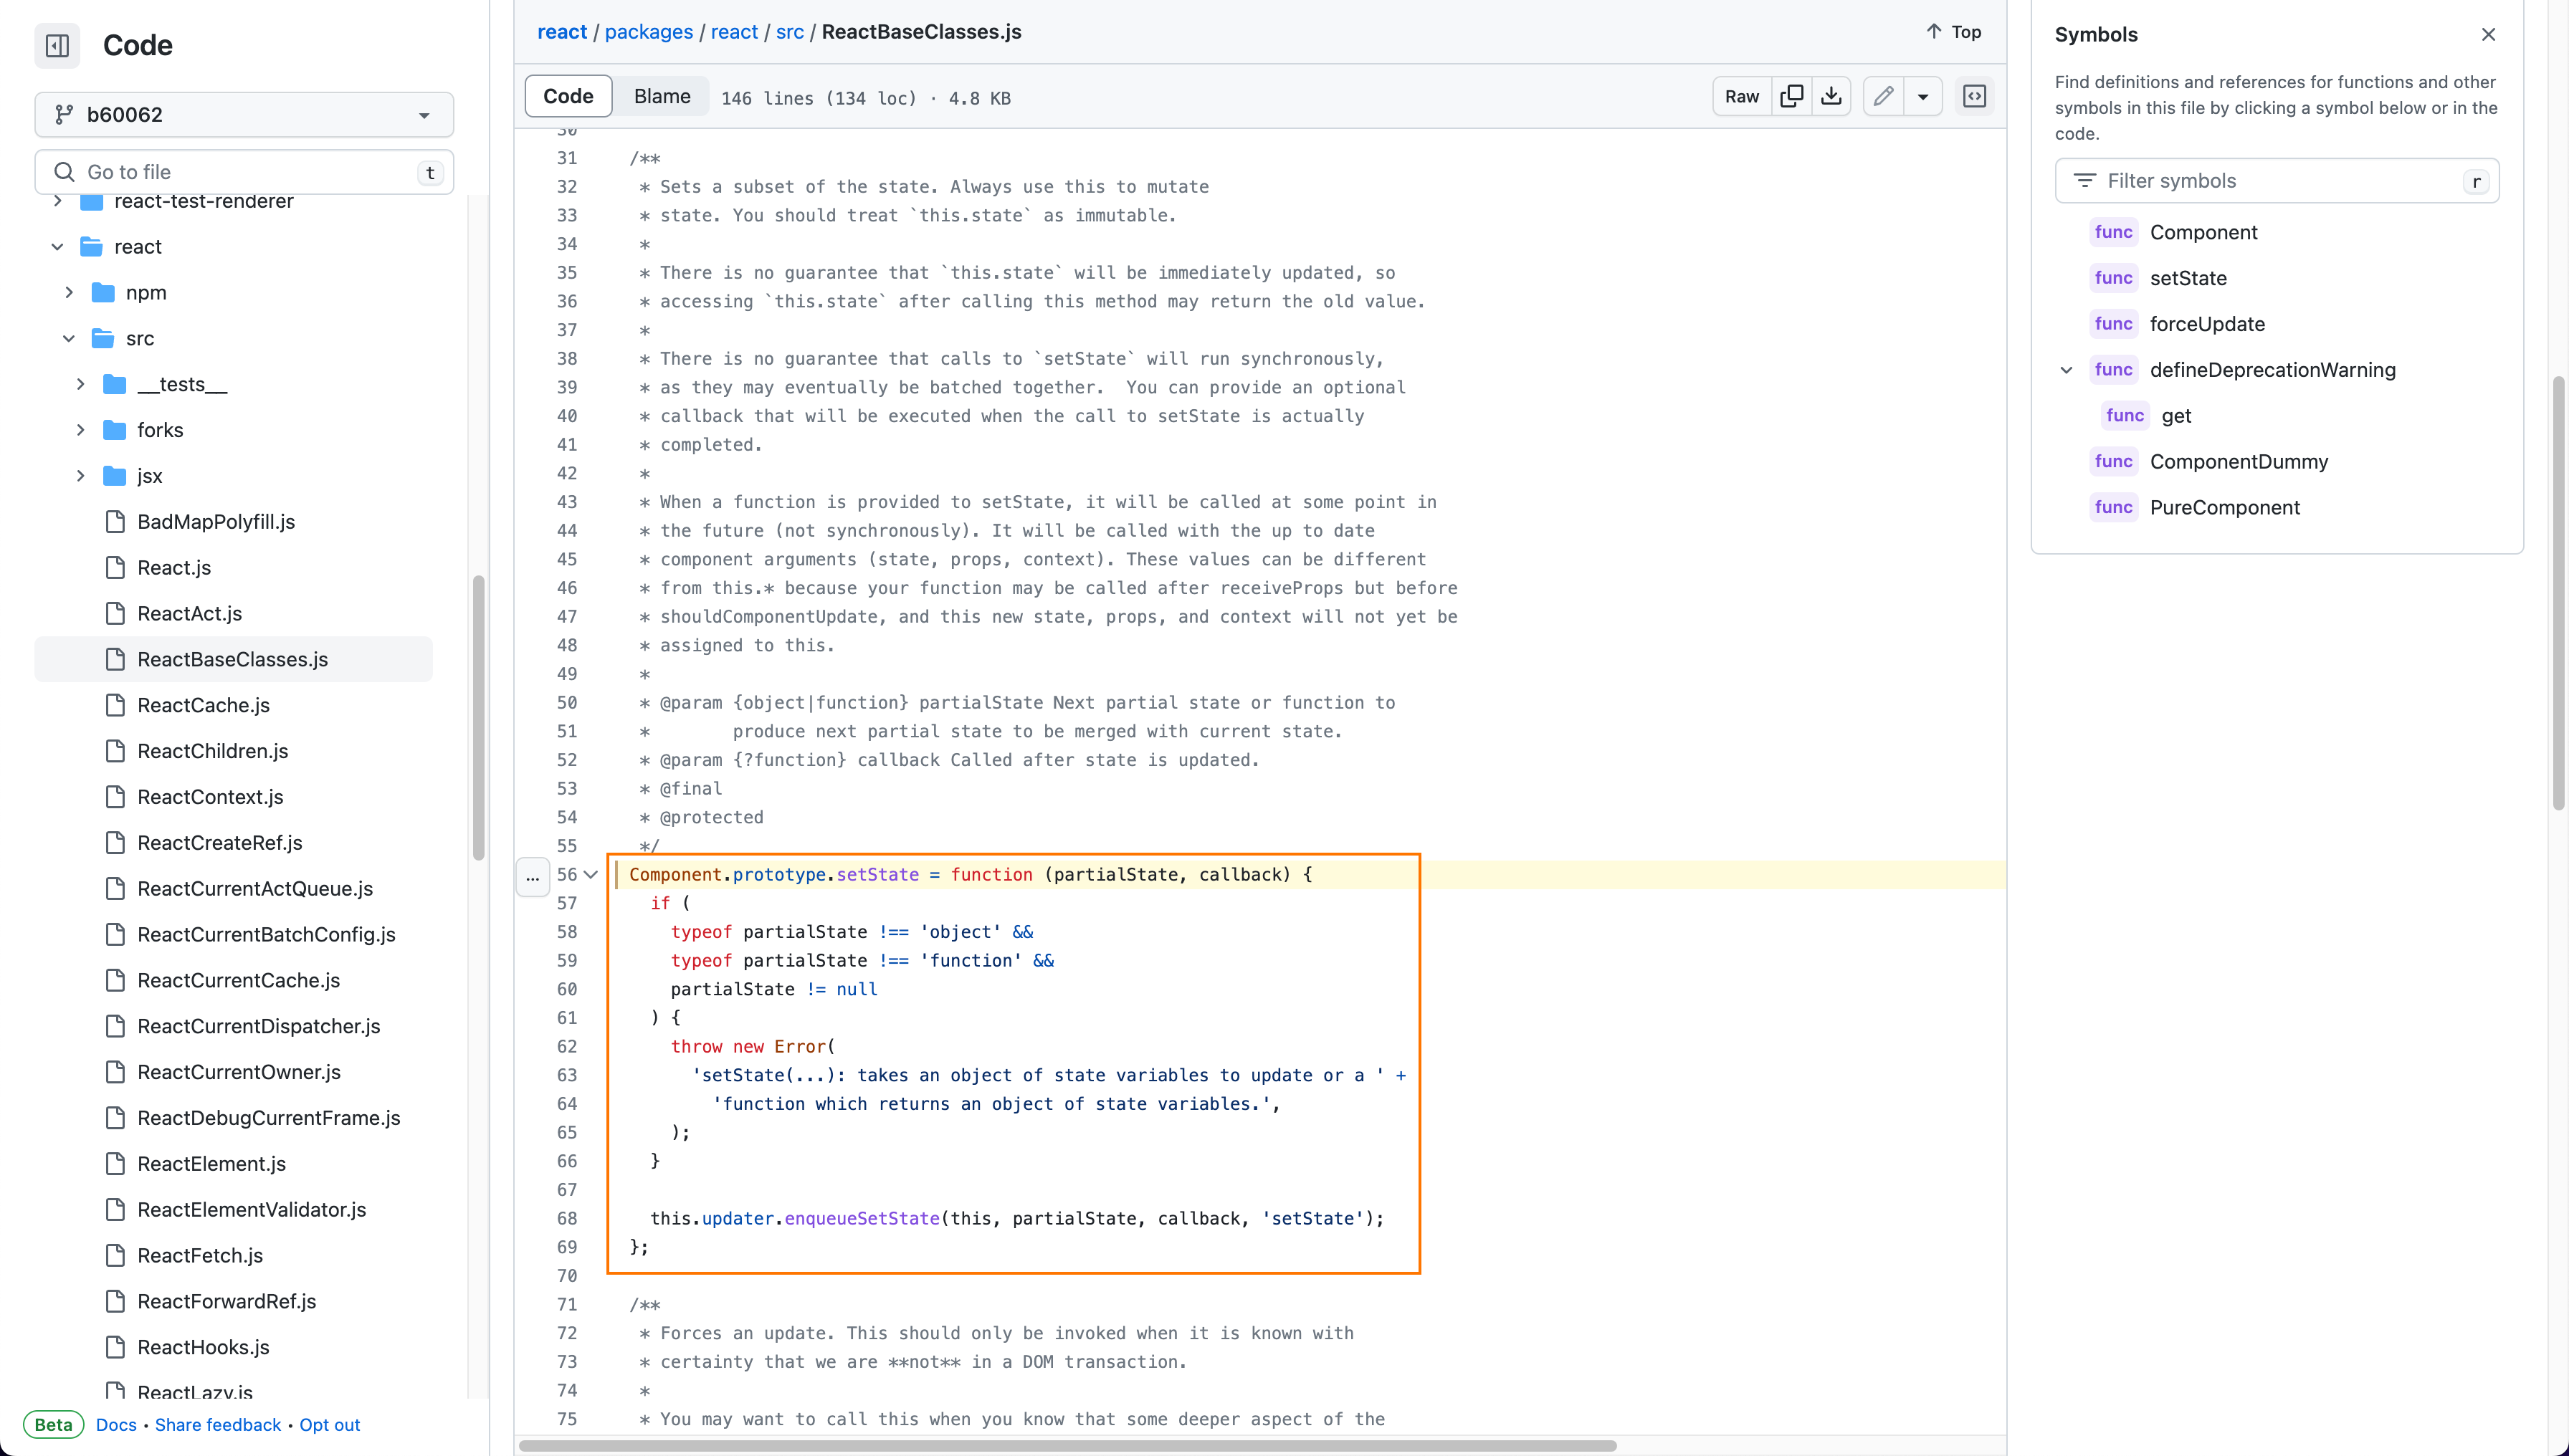
Task: Open the packages breadcrumb link
Action: (x=648, y=32)
